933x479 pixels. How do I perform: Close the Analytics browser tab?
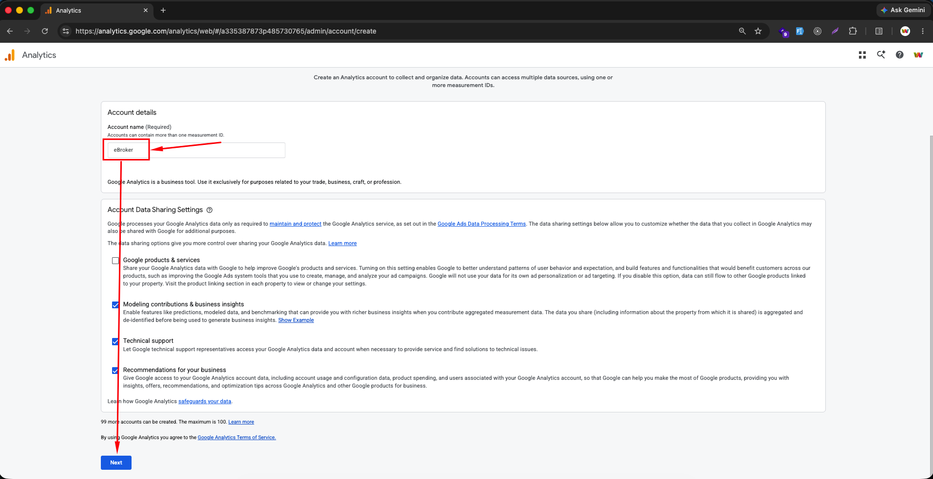coord(146,10)
